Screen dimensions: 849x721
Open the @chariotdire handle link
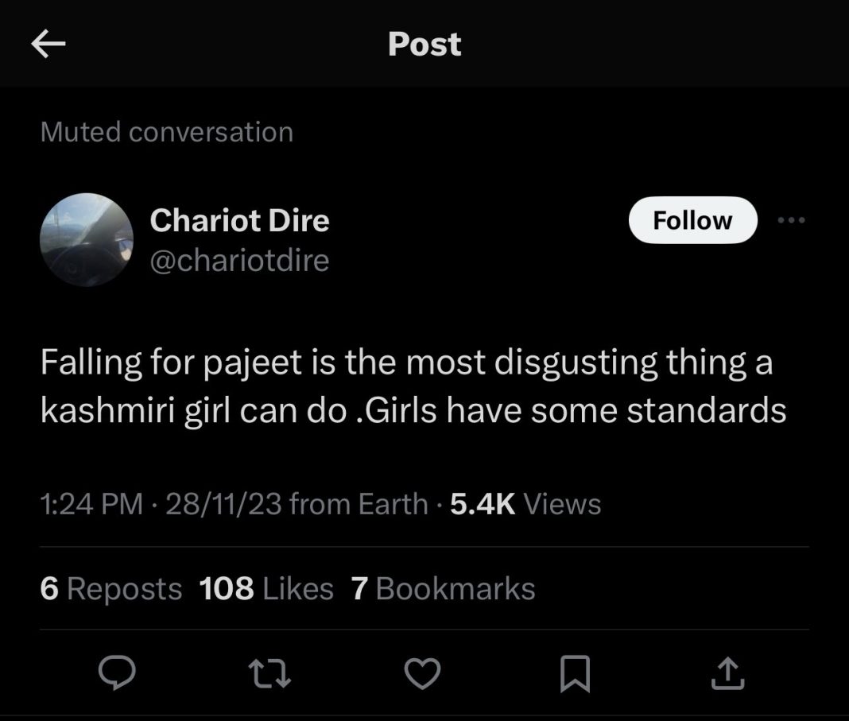click(239, 261)
